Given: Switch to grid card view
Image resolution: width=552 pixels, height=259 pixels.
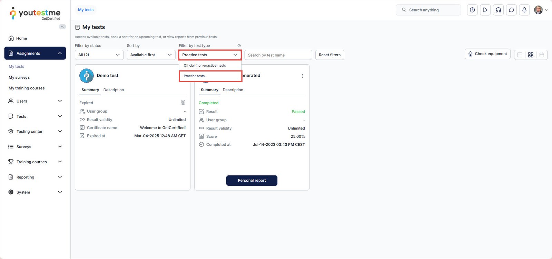Looking at the screenshot, I should [x=531, y=55].
